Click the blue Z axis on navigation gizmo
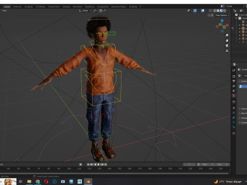 pyautogui.click(x=222, y=21)
